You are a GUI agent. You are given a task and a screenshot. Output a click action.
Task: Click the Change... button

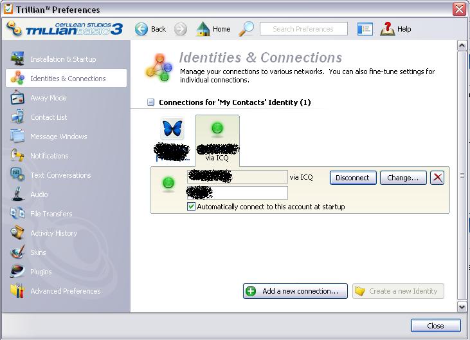coord(403,178)
